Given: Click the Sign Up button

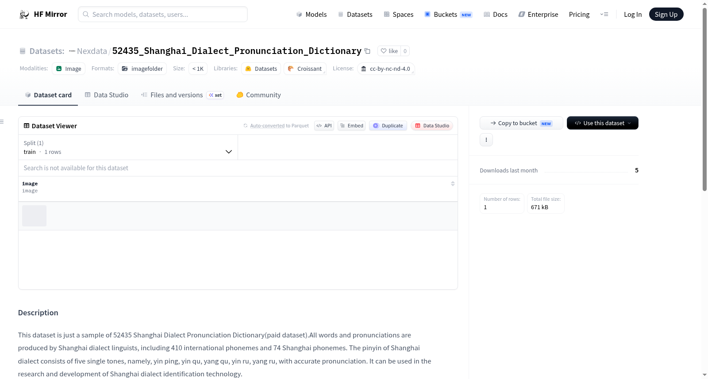Looking at the screenshot, I should click(666, 14).
